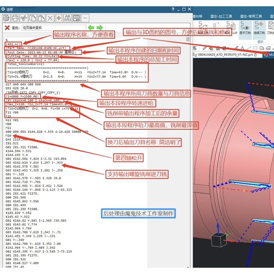274x274 pixels.
Task: Open the 星空-加工工具 ribbon tab
Action: pos(221,16)
